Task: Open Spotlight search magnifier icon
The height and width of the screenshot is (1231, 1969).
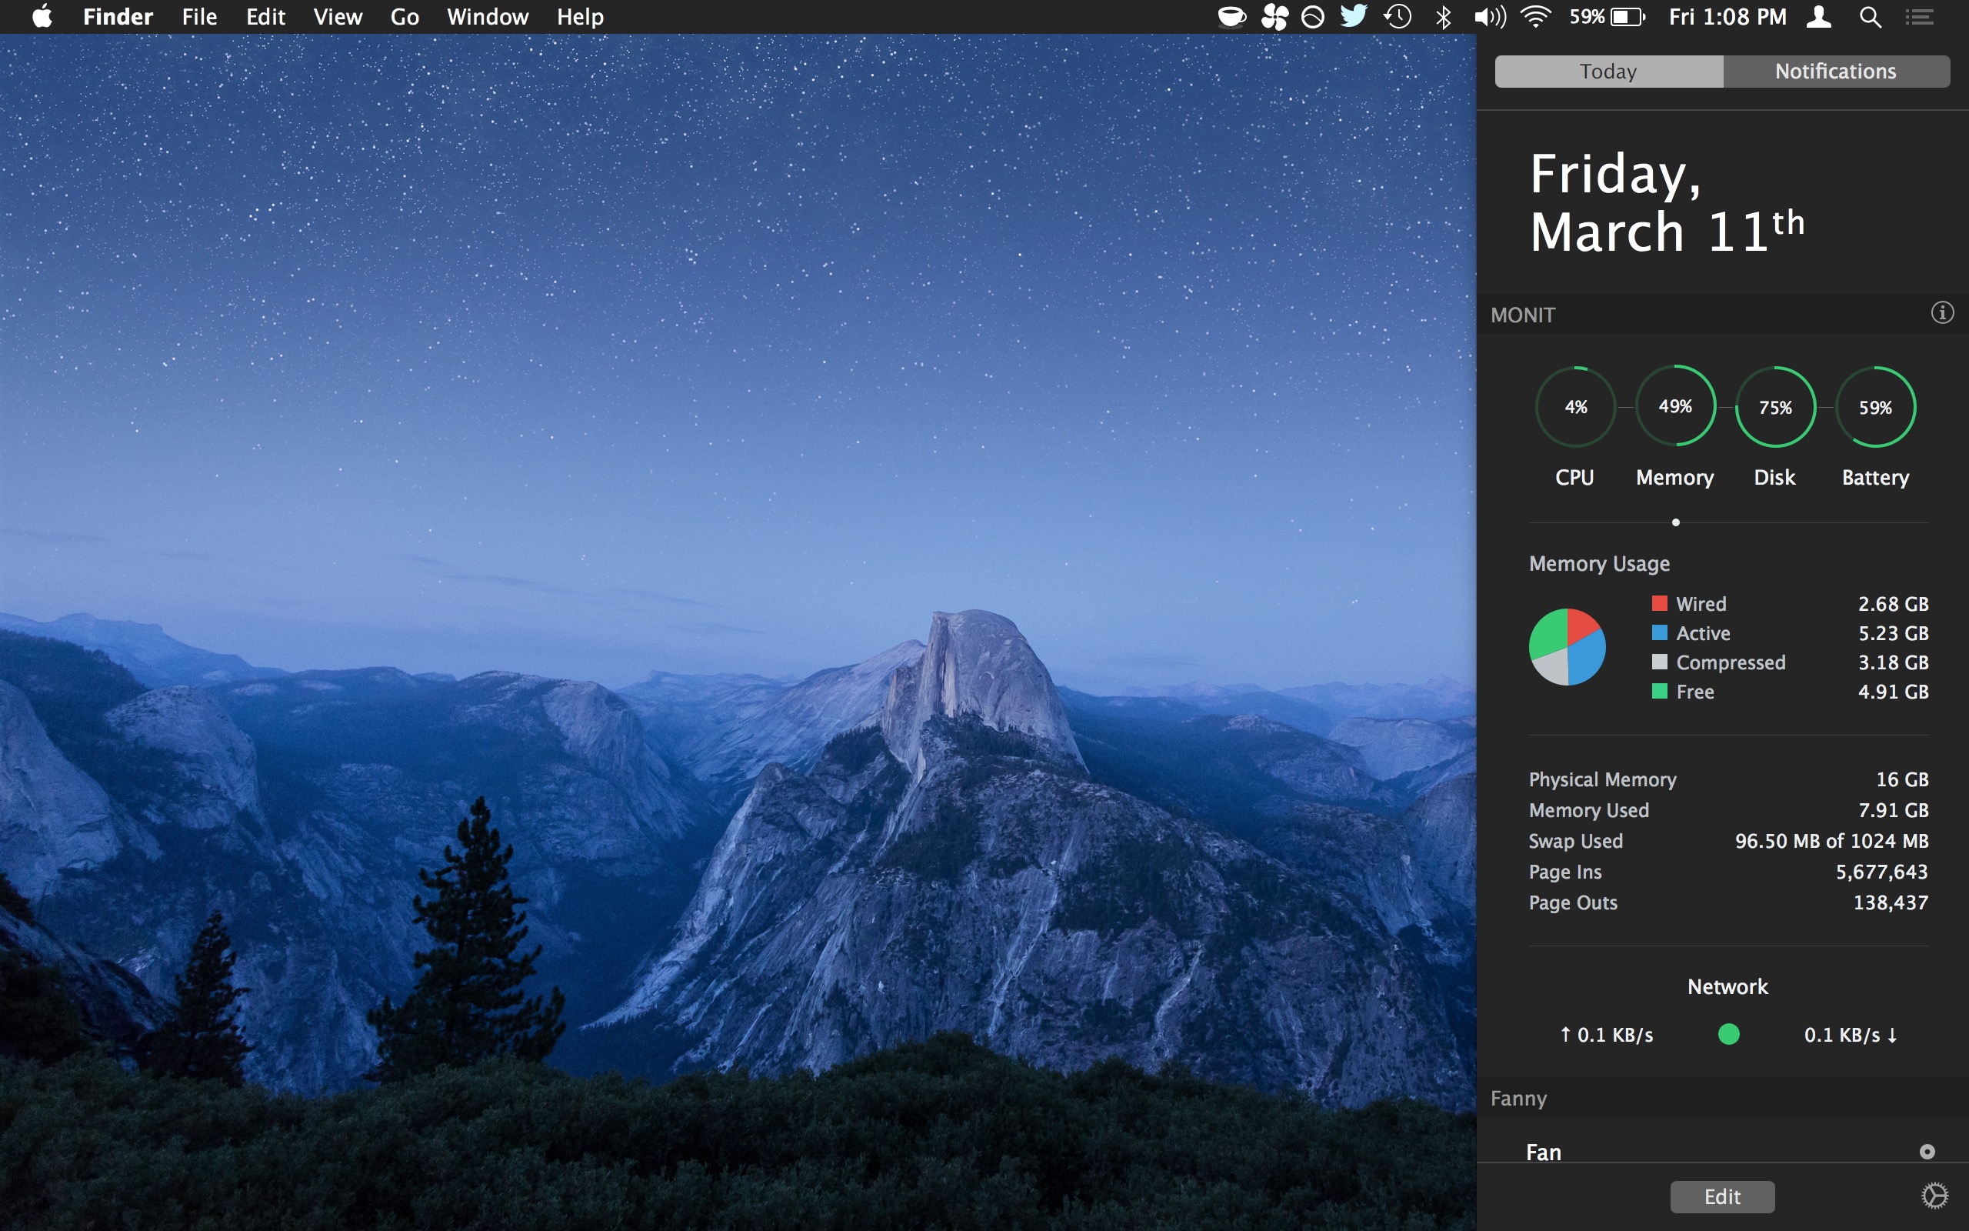Action: [x=1870, y=17]
